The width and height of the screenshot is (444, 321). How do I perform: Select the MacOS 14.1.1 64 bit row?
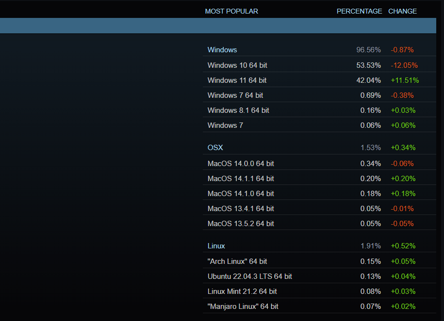click(x=241, y=179)
